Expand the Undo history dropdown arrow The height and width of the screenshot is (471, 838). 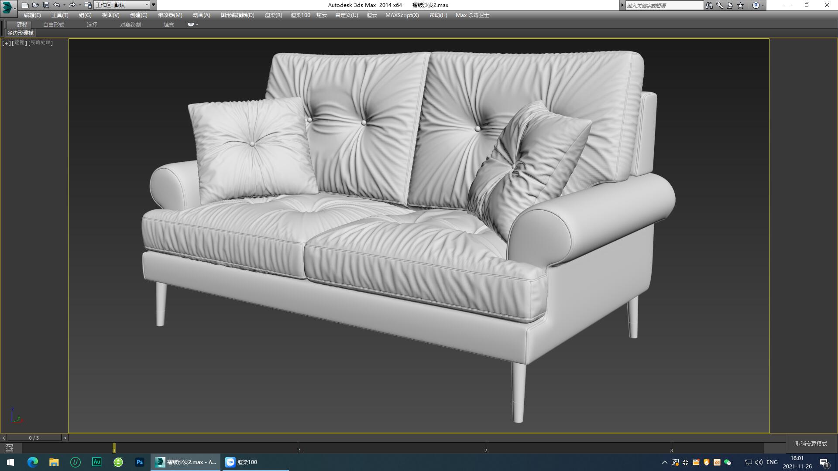(x=64, y=5)
